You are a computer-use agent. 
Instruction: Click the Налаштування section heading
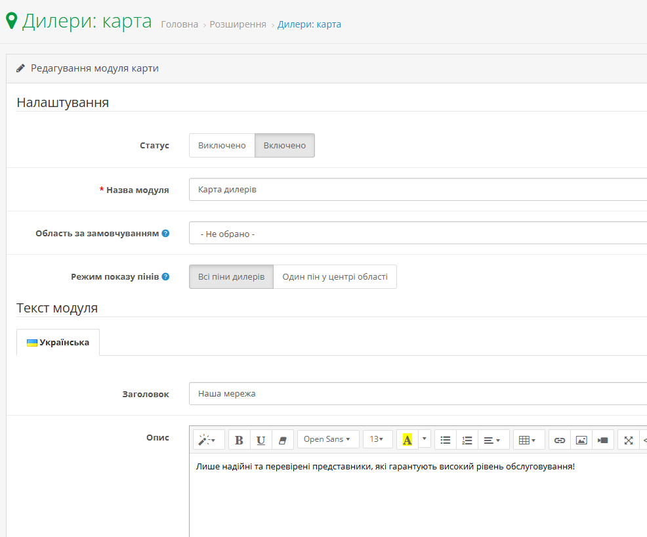click(x=63, y=102)
